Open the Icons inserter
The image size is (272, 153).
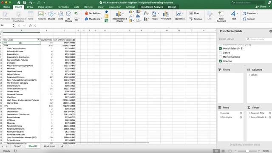(x=60, y=16)
